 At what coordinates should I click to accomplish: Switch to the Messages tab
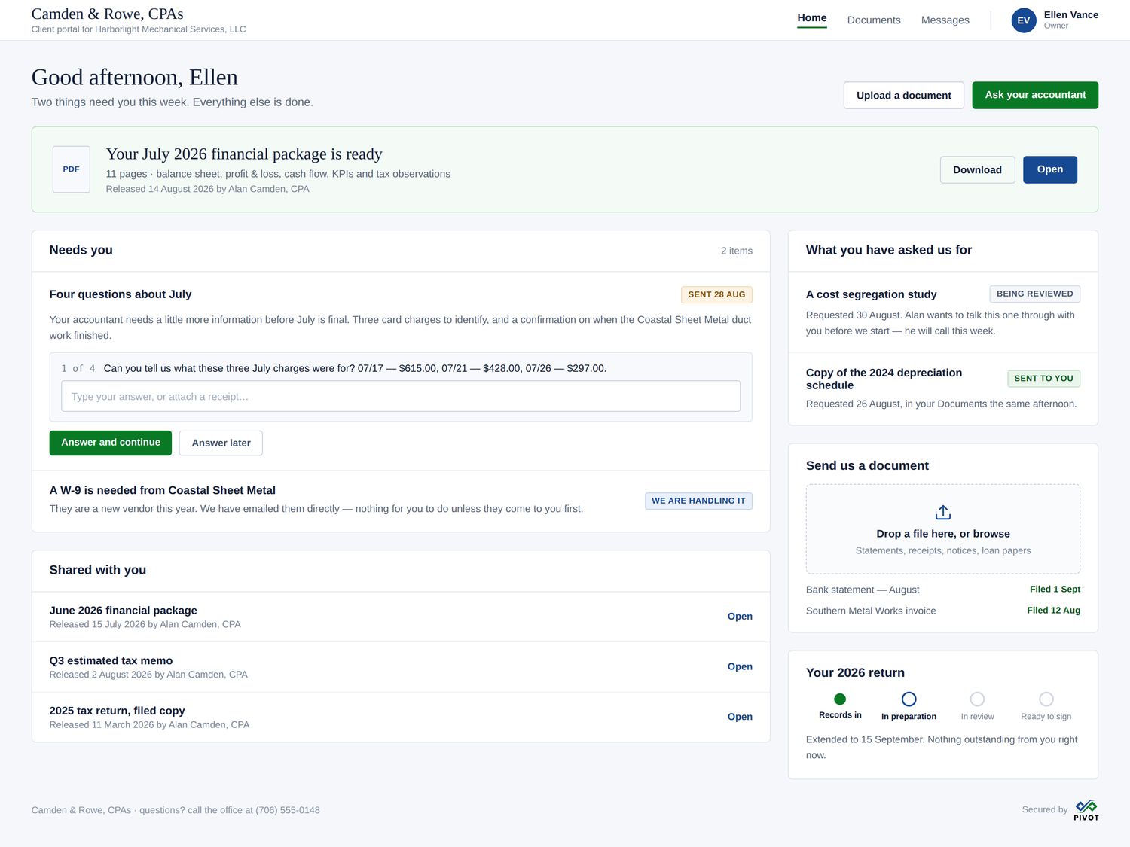[x=945, y=20]
